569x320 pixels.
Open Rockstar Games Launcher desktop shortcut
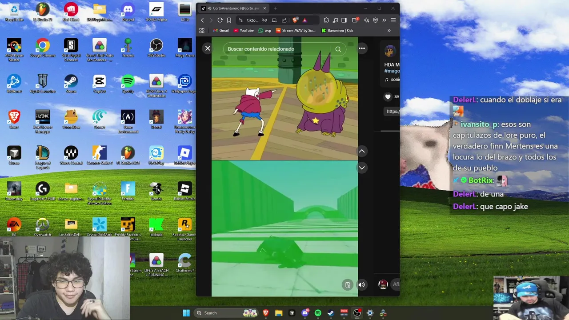coord(184,229)
